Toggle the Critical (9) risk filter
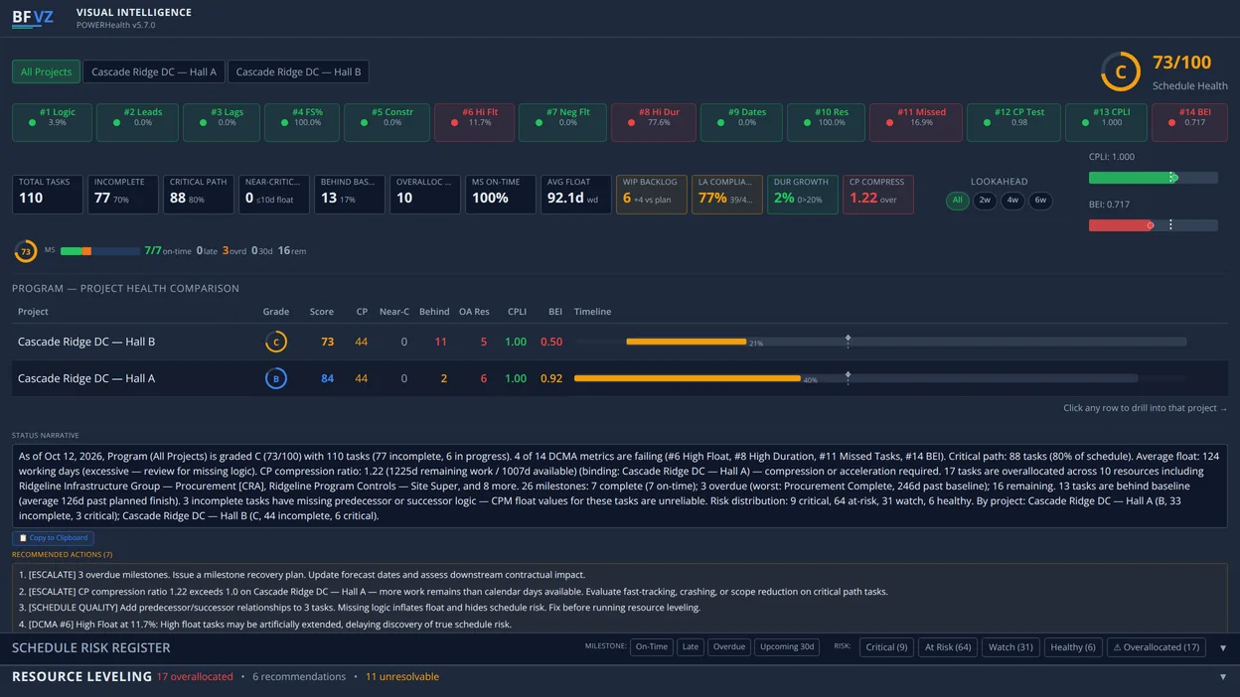The image size is (1240, 697). coord(886,647)
